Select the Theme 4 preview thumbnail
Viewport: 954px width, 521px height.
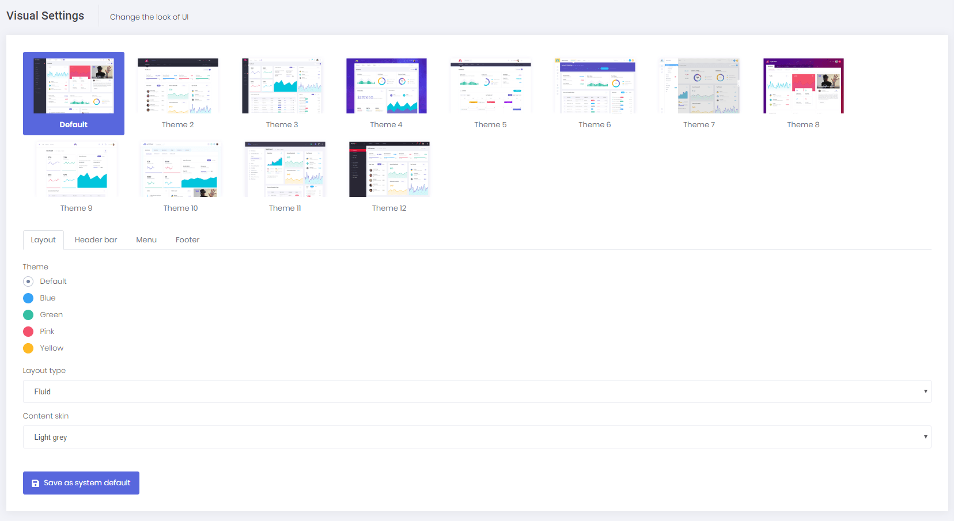coord(386,86)
